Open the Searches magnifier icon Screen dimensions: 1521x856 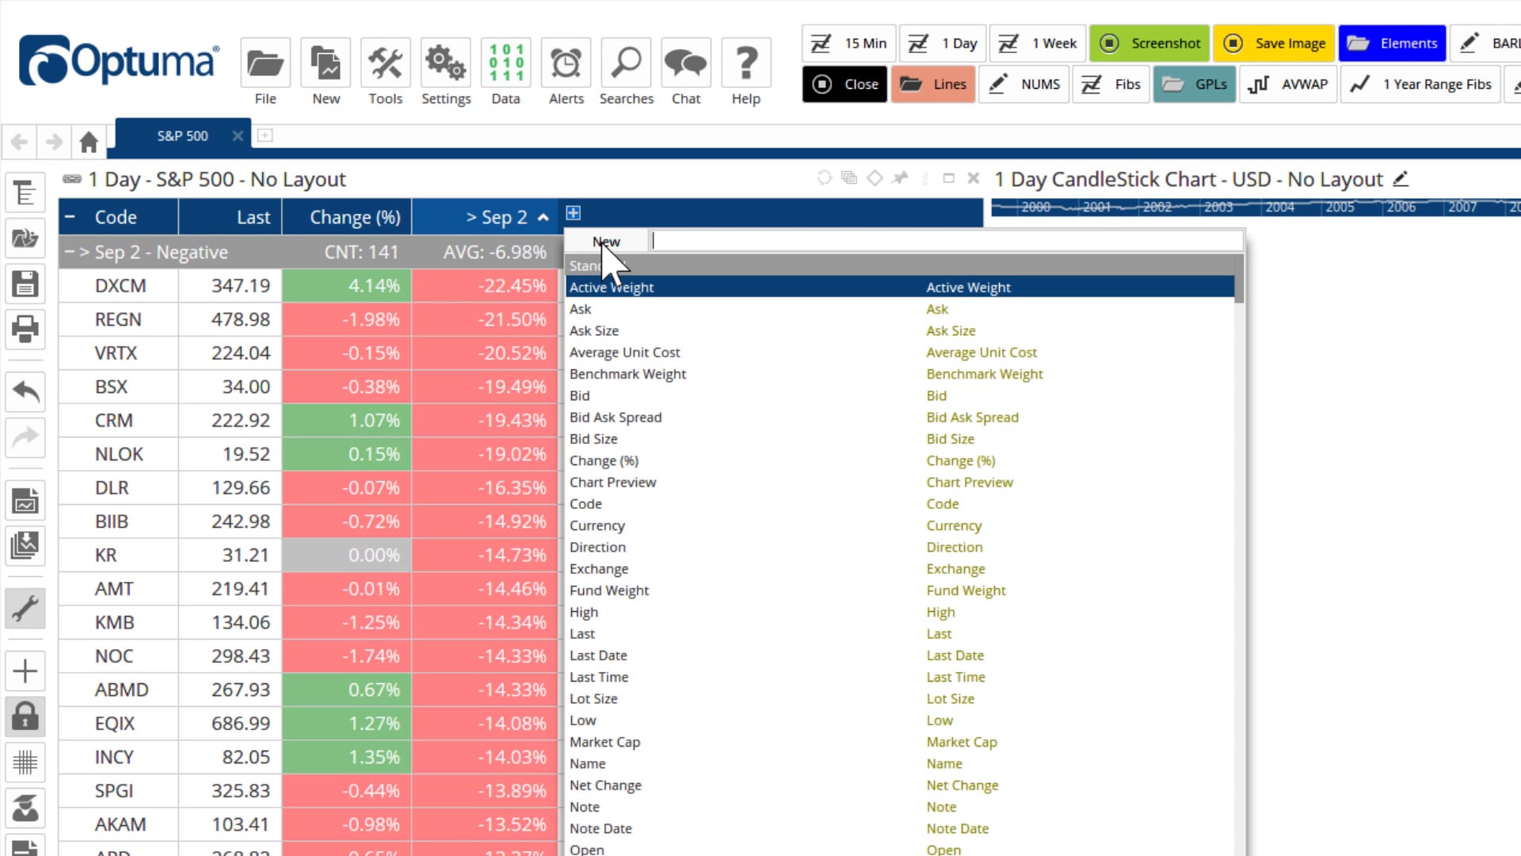point(626,63)
